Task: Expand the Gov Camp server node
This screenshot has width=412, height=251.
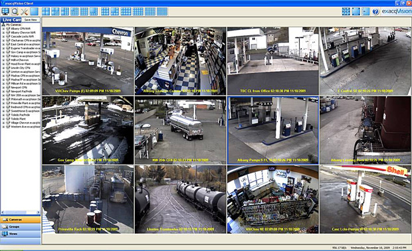Action: (x=3, y=52)
